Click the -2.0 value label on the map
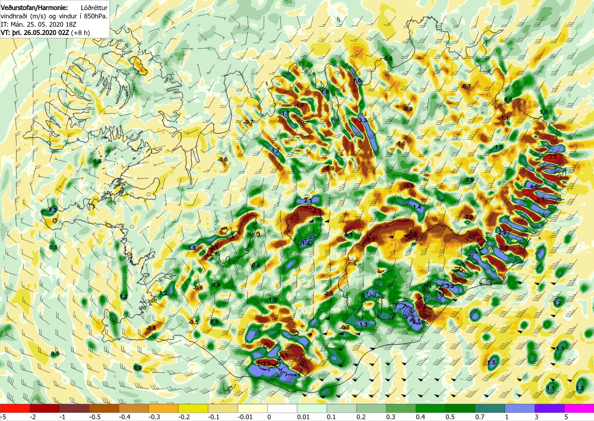 [x=469, y=217]
